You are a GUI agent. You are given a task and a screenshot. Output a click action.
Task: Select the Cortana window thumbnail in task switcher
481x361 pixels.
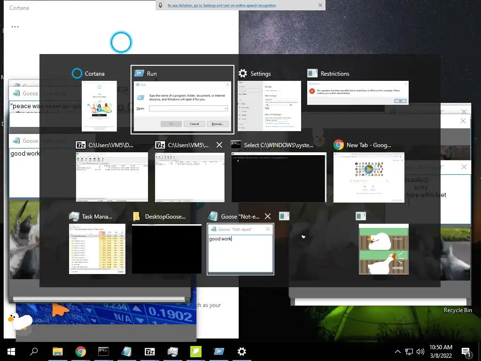(x=99, y=106)
